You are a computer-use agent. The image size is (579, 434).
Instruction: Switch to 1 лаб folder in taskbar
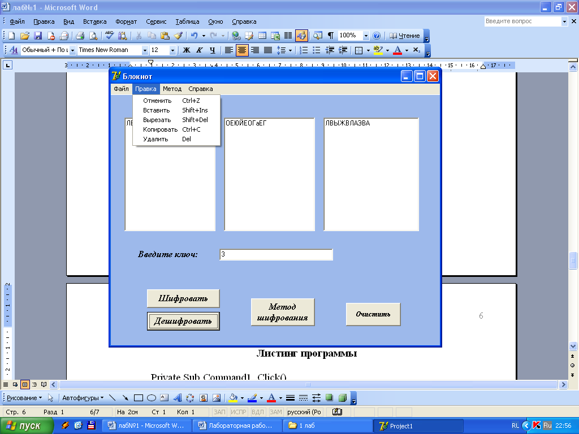point(327,426)
